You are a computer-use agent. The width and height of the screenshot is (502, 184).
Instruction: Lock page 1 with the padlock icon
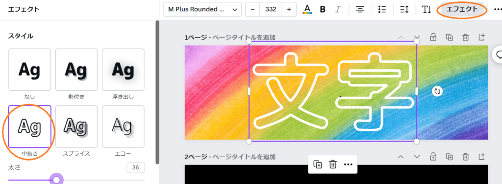click(x=433, y=37)
